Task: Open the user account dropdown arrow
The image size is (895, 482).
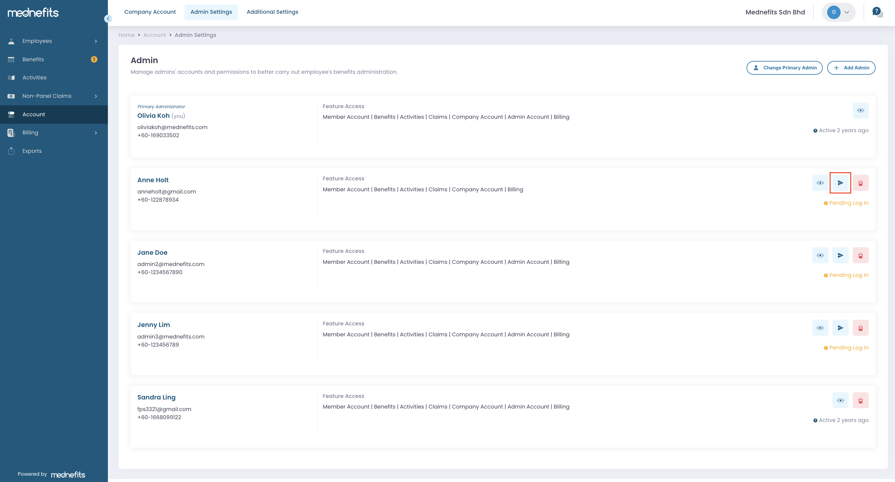Action: [847, 12]
